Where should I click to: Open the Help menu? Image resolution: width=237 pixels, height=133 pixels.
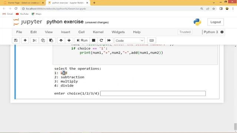tap(137, 32)
